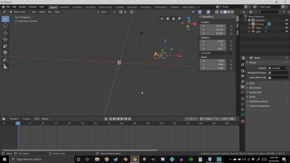Viewport: 290px width, 163px height.
Task: Switch to the Sculpting workspace tab
Action: coord(77,7)
